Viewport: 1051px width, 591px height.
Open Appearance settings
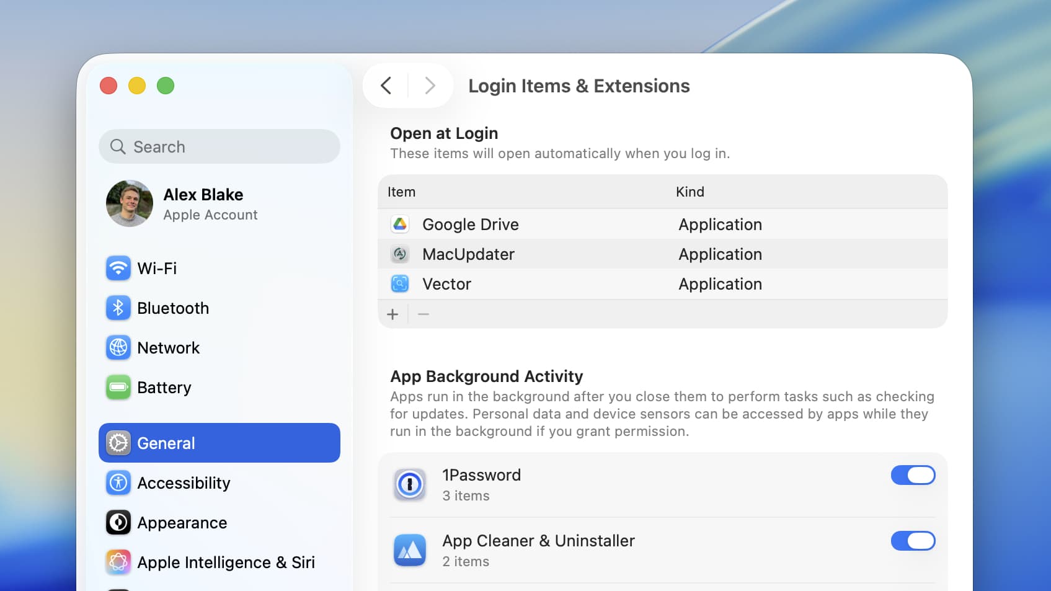pyautogui.click(x=182, y=522)
